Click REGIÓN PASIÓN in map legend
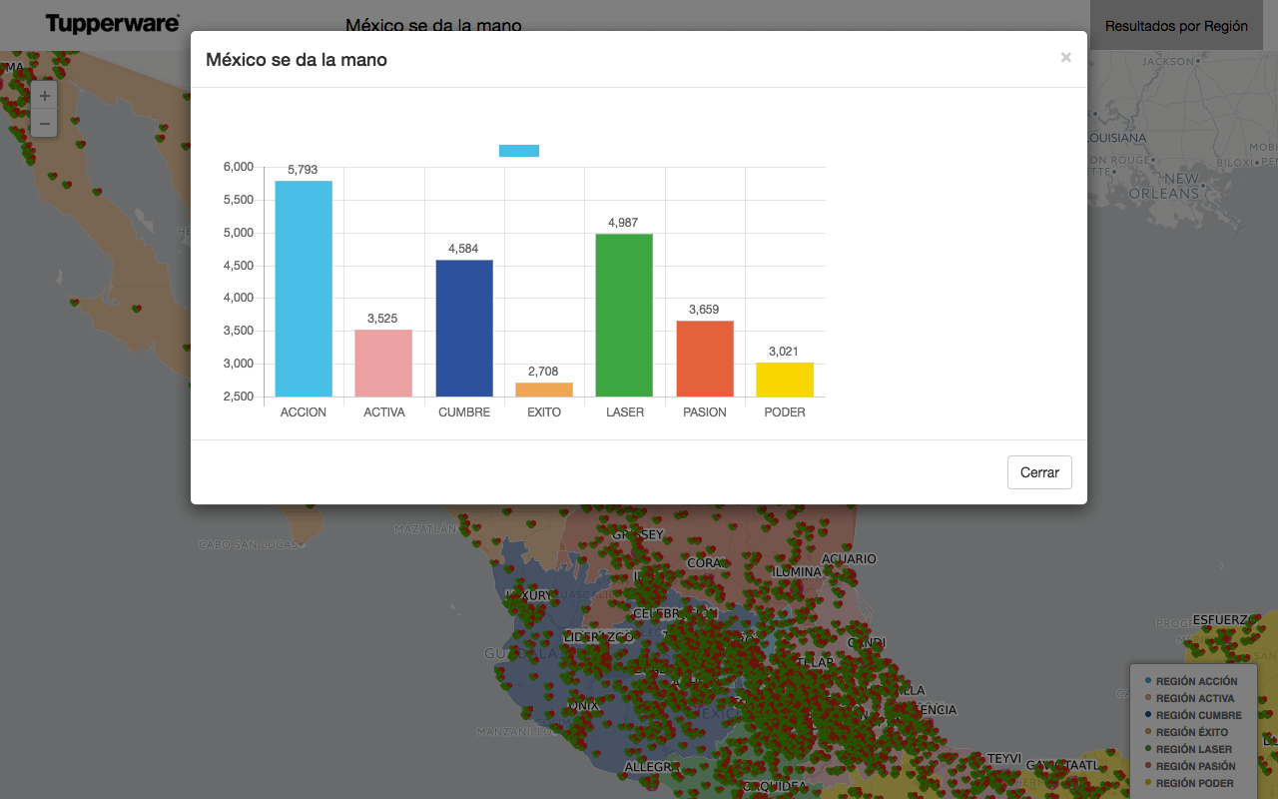The height and width of the screenshot is (799, 1278). pyautogui.click(x=1196, y=766)
